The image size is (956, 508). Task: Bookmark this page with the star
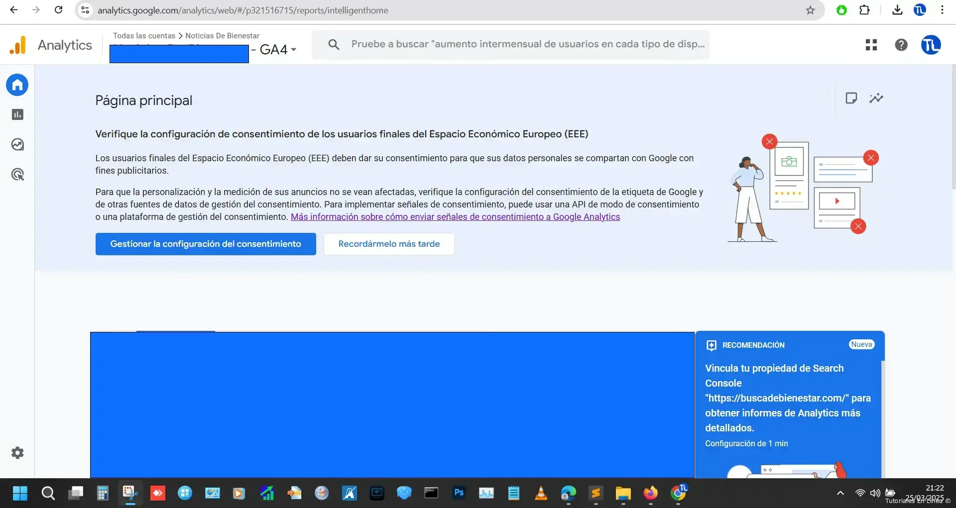(x=810, y=10)
